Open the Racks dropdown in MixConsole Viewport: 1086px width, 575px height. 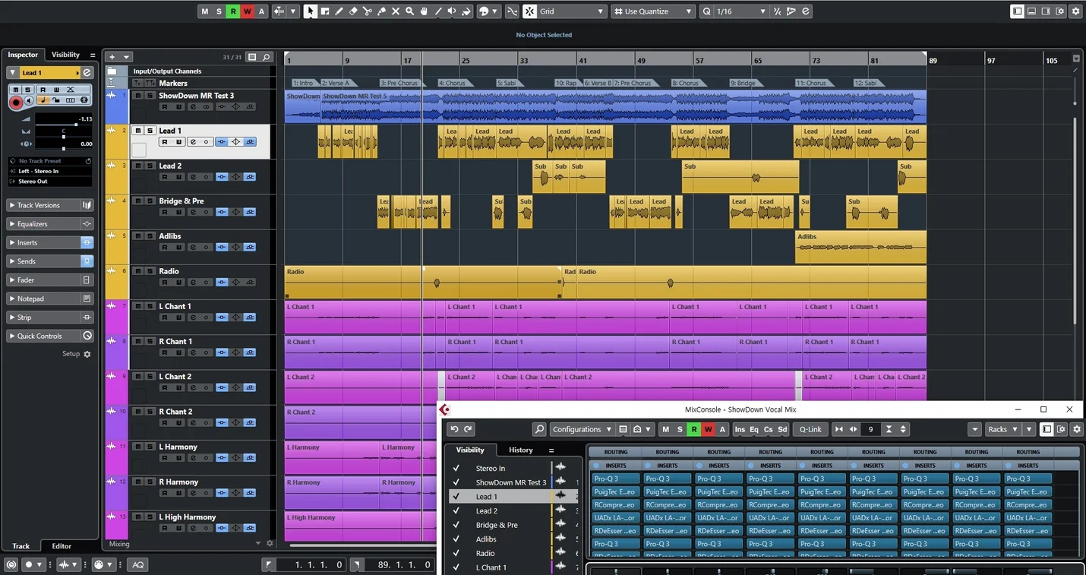[x=1003, y=429]
